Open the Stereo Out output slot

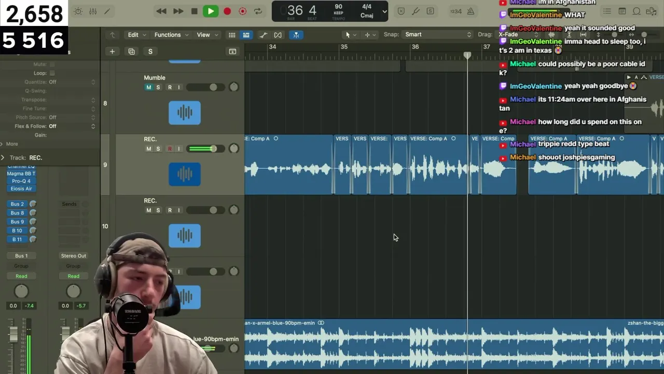(73, 256)
